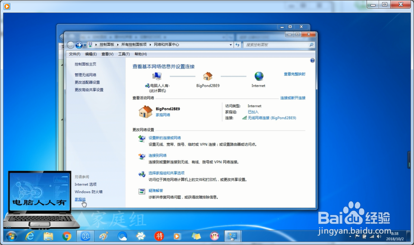414x245 pixels.
Task: Open the 编辑(E) menu
Action: (x=91, y=54)
